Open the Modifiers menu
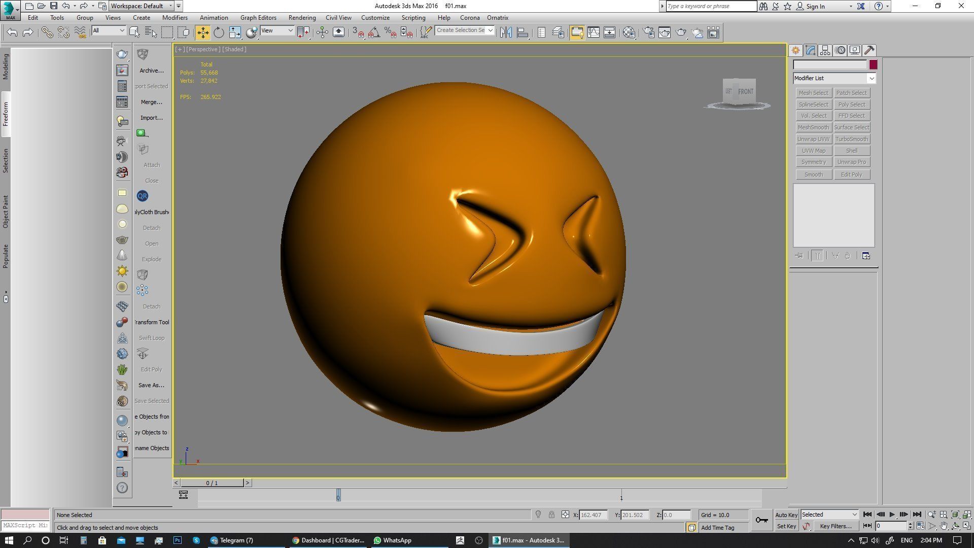Viewport: 974px width, 548px height. click(x=175, y=18)
